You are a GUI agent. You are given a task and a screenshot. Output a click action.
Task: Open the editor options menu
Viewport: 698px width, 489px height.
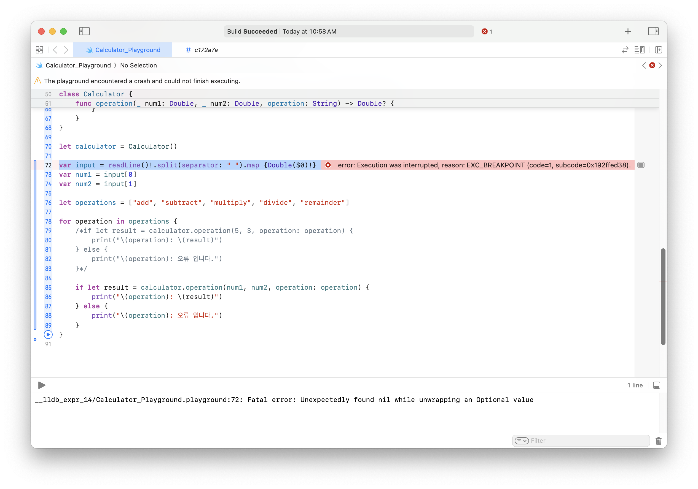(640, 50)
